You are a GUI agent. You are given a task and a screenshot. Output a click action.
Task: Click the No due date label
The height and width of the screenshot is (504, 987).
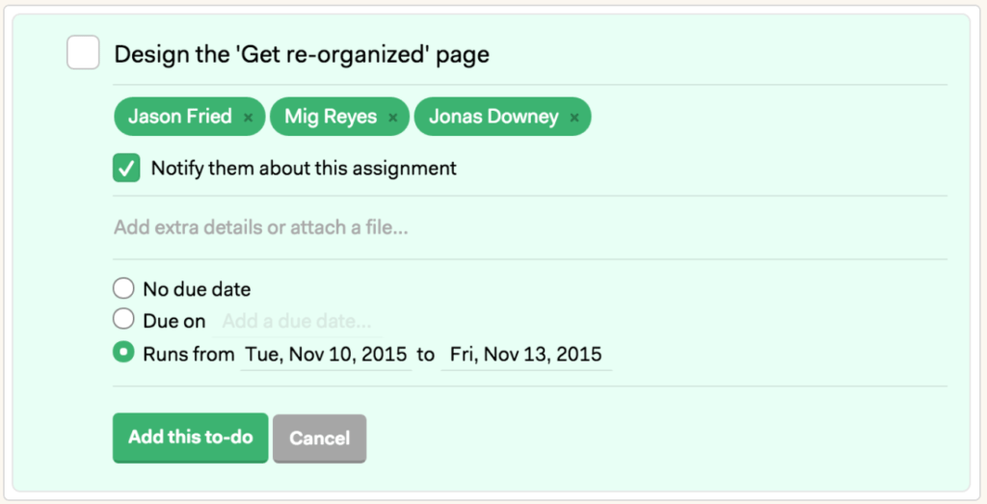click(197, 289)
